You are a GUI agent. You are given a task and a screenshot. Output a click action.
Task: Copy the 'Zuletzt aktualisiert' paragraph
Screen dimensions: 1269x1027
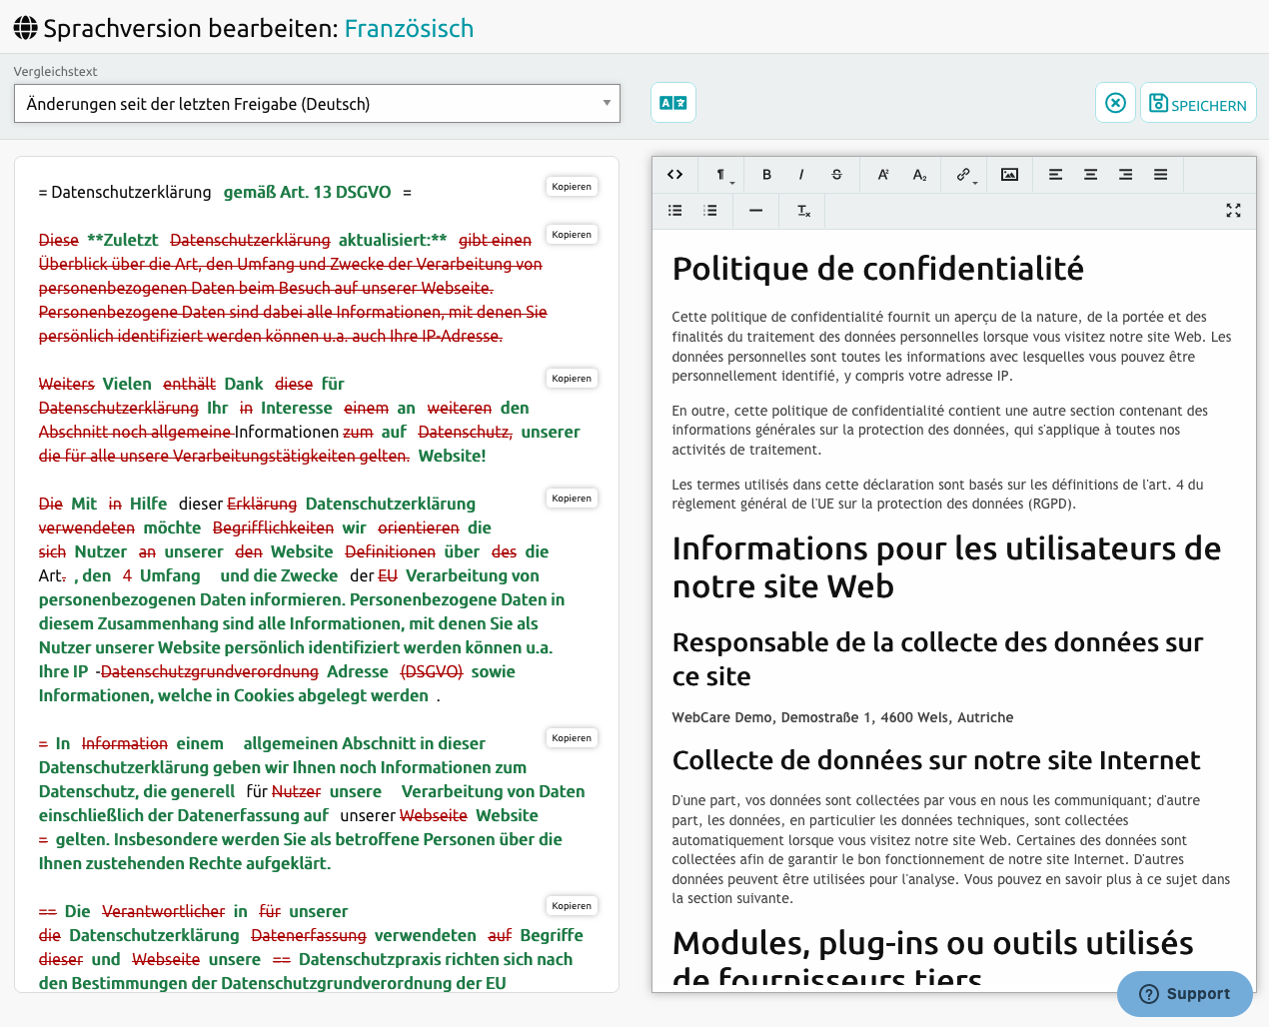pos(572,235)
